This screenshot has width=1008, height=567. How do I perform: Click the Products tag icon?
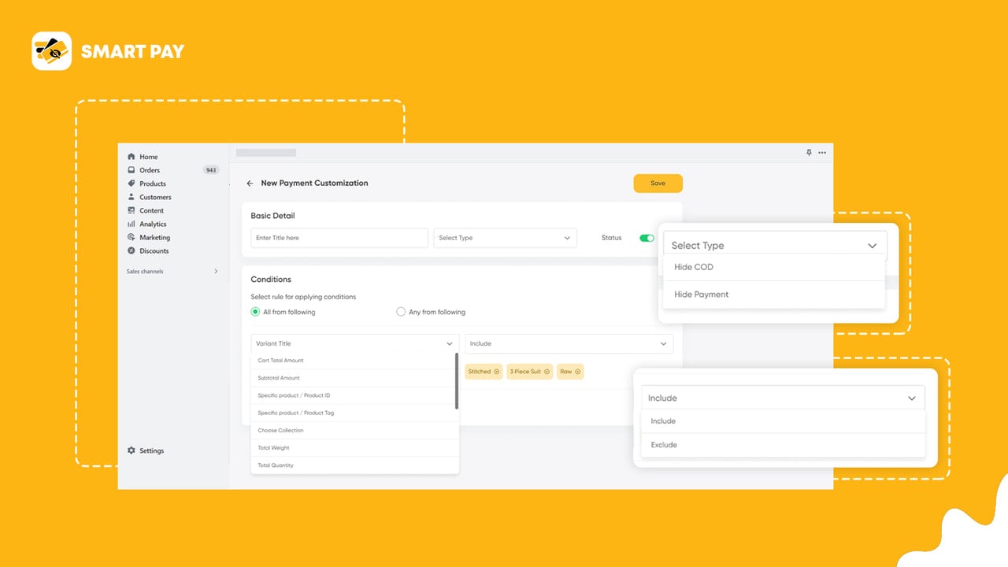[132, 183]
